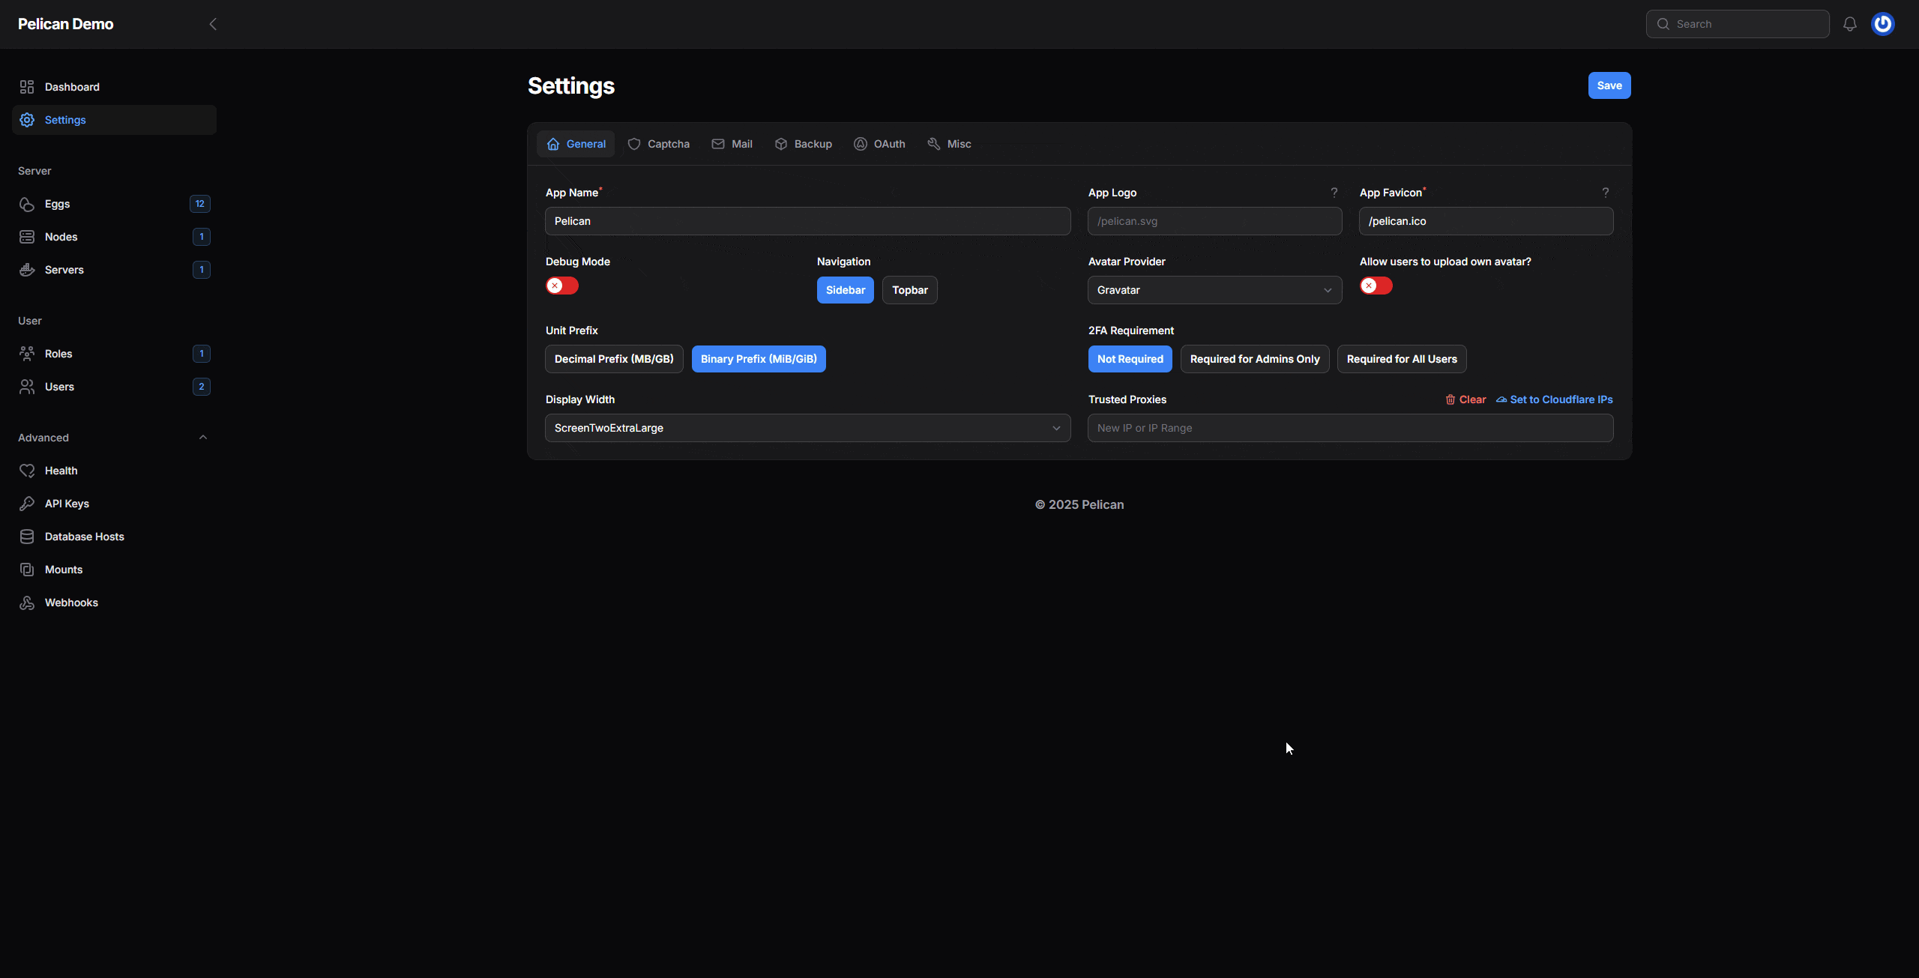Open the OAuth settings tab
Image resolution: width=1919 pixels, height=978 pixels.
[879, 144]
